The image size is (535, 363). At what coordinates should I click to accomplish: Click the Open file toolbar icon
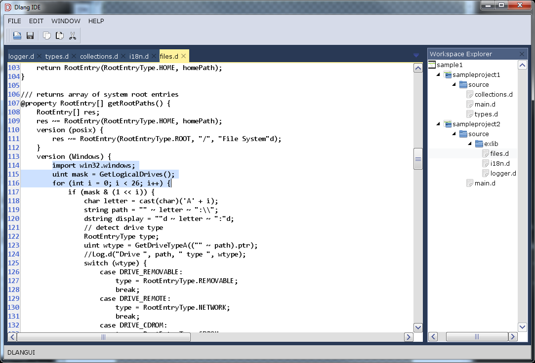(x=17, y=36)
